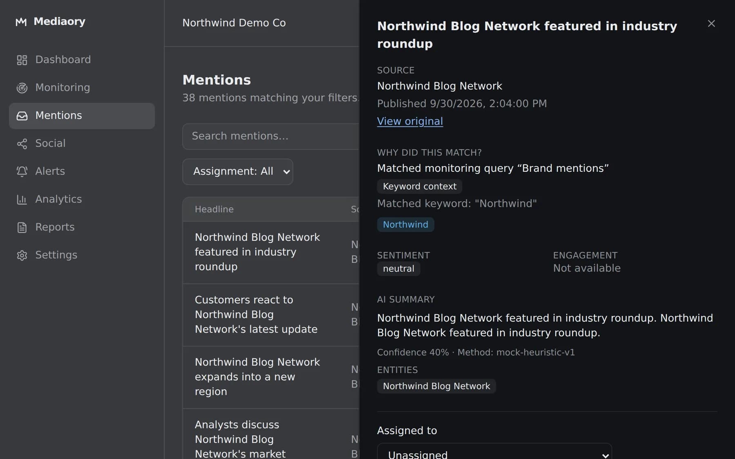Close the mention detail panel
The image size is (735, 459).
(711, 24)
